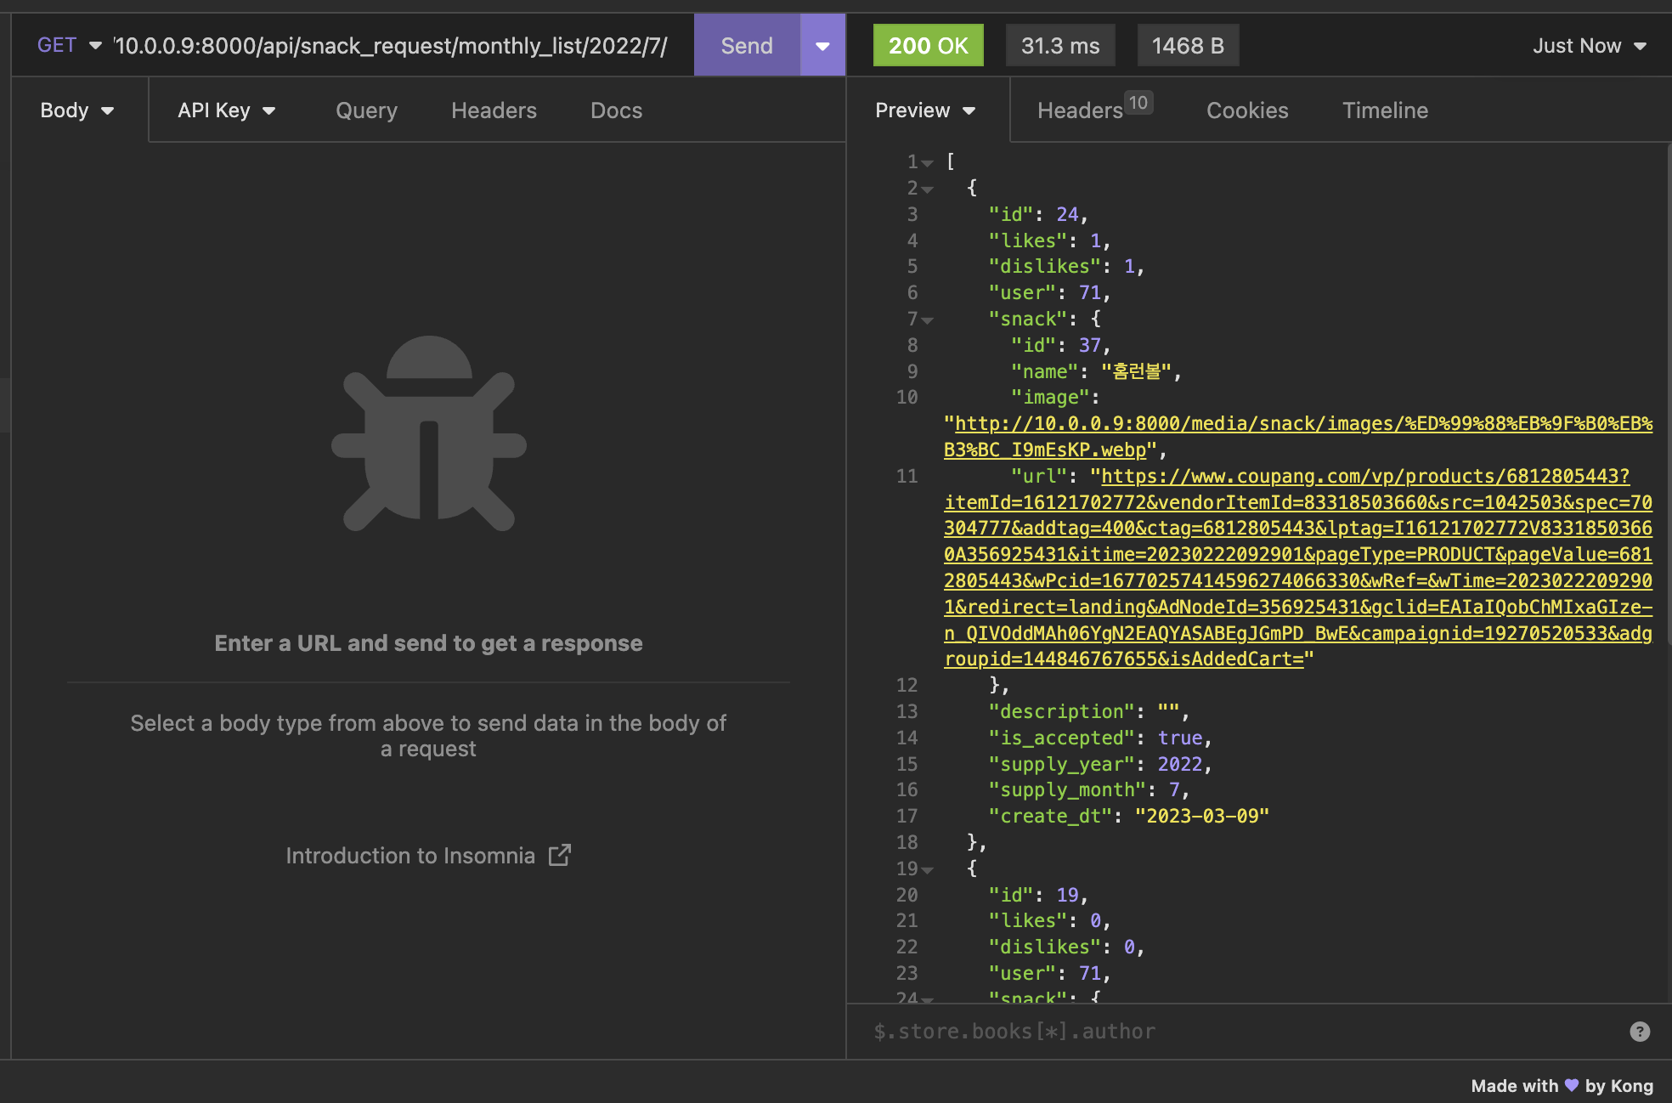Collapse the JSON array at line 1
Image resolution: width=1672 pixels, height=1103 pixels.
click(928, 162)
